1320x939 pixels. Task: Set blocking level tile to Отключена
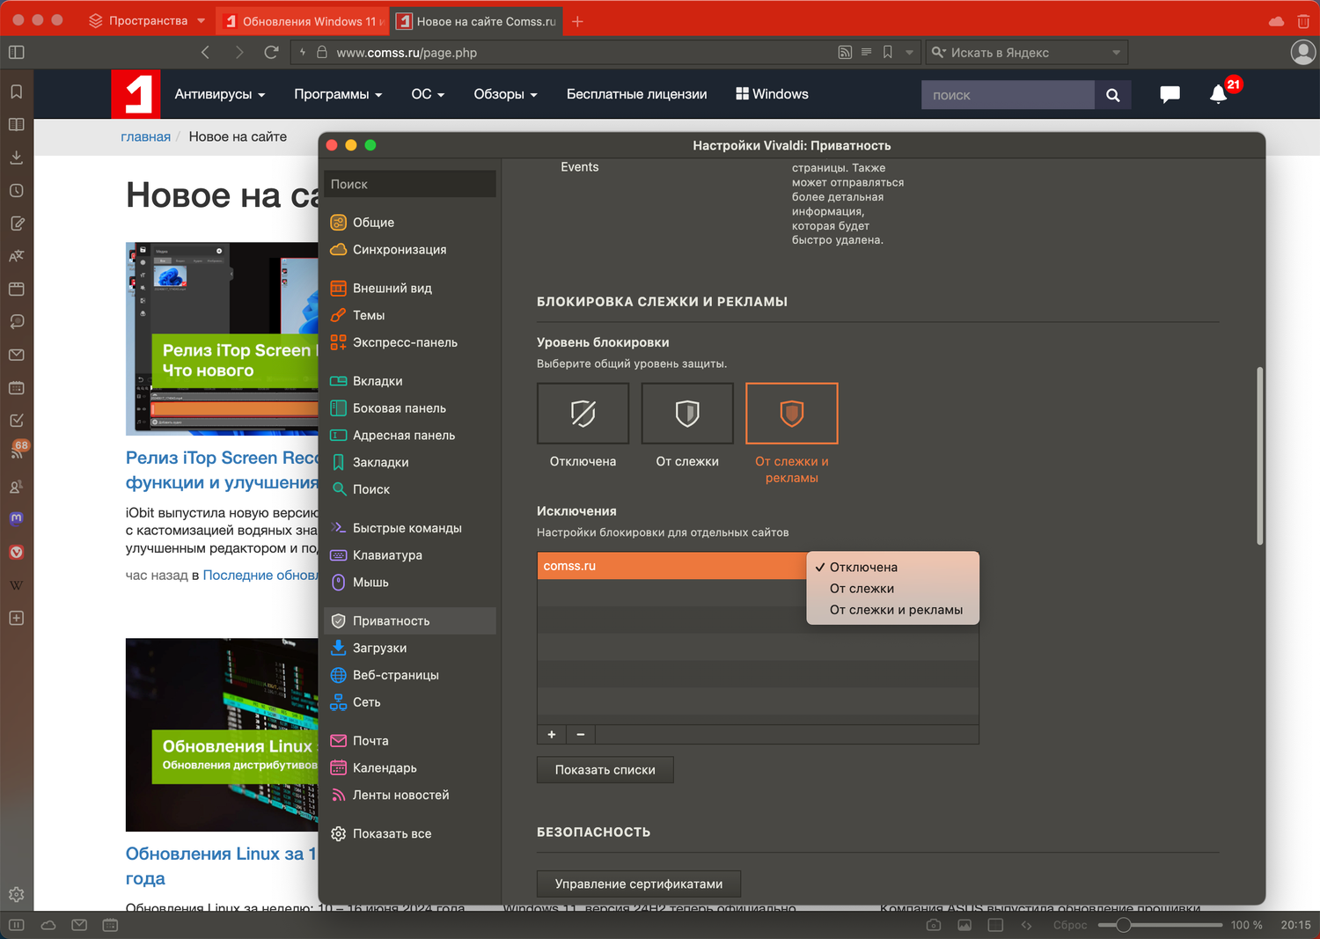pos(583,414)
